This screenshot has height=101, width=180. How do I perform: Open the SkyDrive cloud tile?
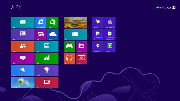point(53,35)
